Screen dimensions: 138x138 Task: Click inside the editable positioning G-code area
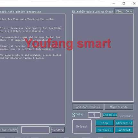(103, 58)
